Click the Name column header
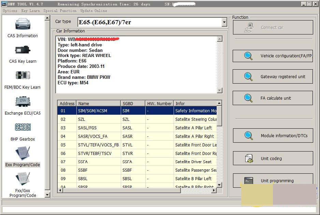 coord(98,103)
